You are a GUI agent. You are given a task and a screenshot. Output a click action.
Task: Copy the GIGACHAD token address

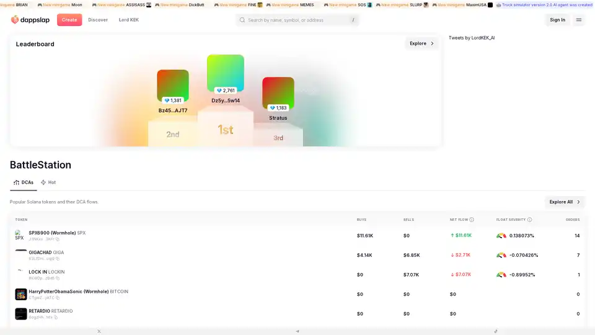58,258
